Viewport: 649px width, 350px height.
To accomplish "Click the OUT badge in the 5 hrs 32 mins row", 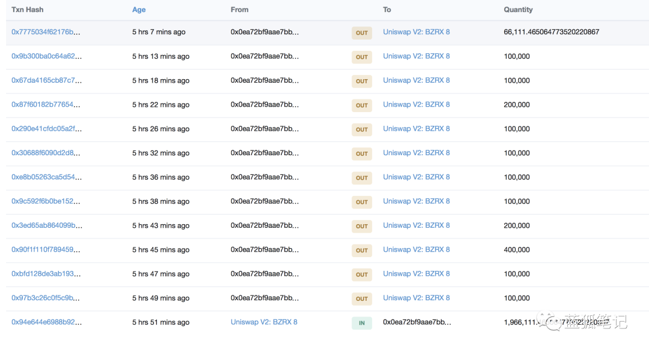I will [362, 153].
